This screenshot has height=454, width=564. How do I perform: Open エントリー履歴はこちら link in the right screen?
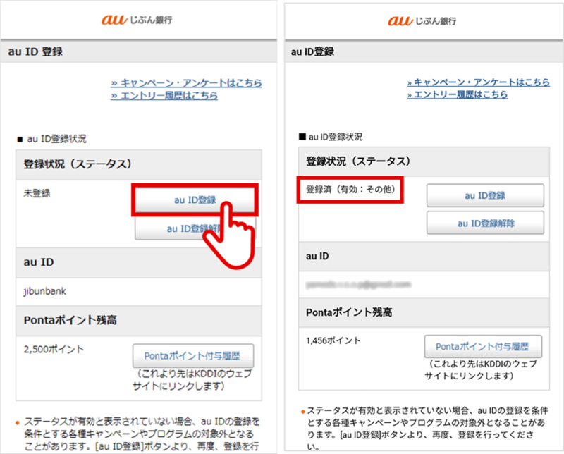pyautogui.click(x=457, y=94)
